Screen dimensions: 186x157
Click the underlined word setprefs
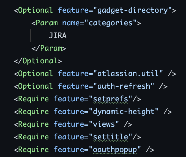tap(111, 99)
